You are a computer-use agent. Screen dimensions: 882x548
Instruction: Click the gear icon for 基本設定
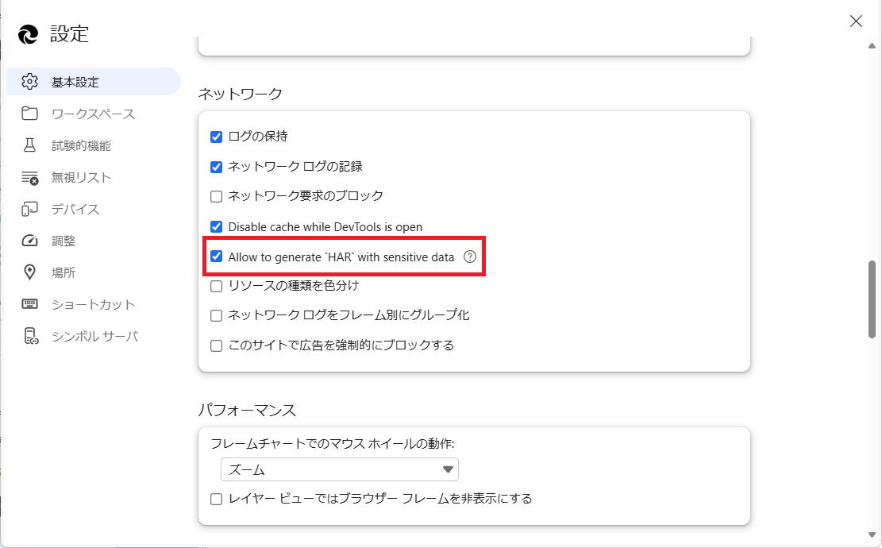(x=30, y=82)
